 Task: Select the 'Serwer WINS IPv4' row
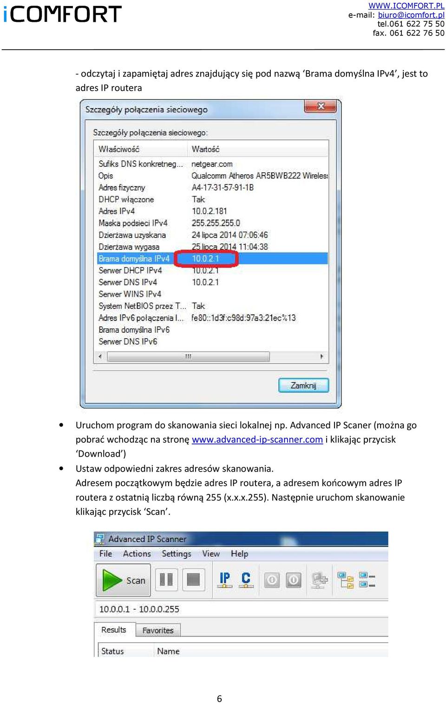coord(211,294)
